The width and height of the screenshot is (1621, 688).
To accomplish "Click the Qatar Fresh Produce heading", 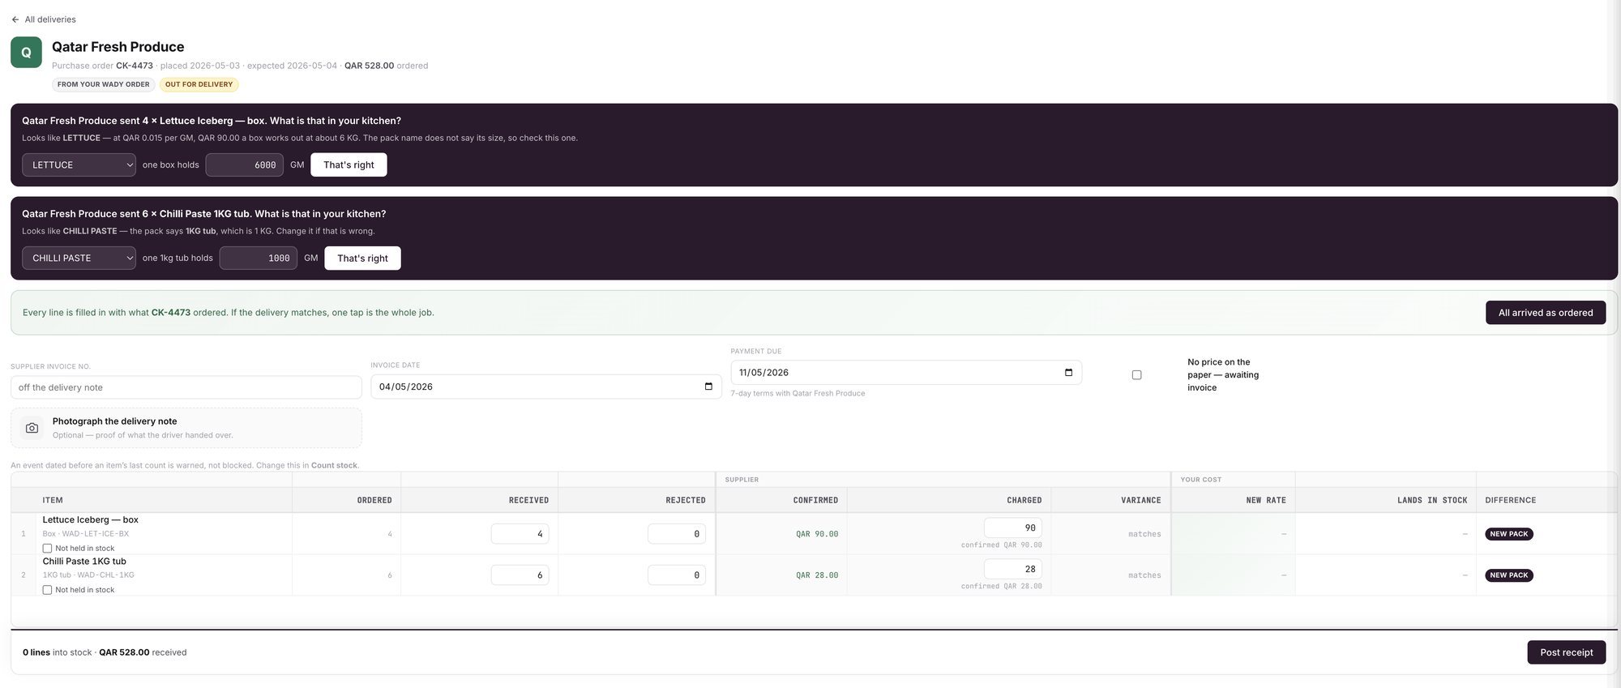I will coord(118,47).
